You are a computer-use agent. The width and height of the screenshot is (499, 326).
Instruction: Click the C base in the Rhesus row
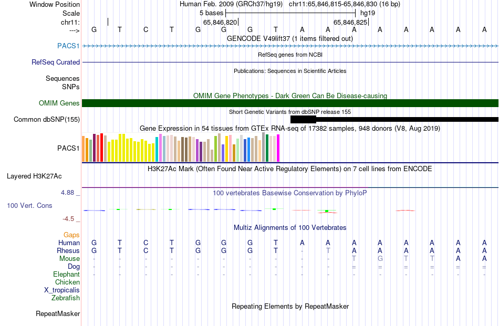pos(145,250)
